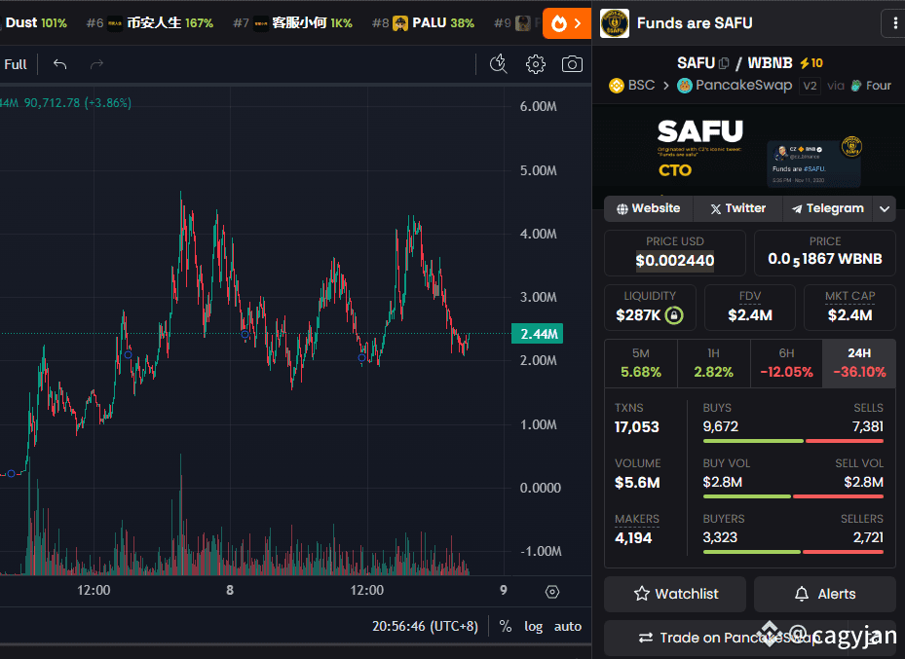
Task: Click the 2.44M current price label
Action: coord(537,334)
